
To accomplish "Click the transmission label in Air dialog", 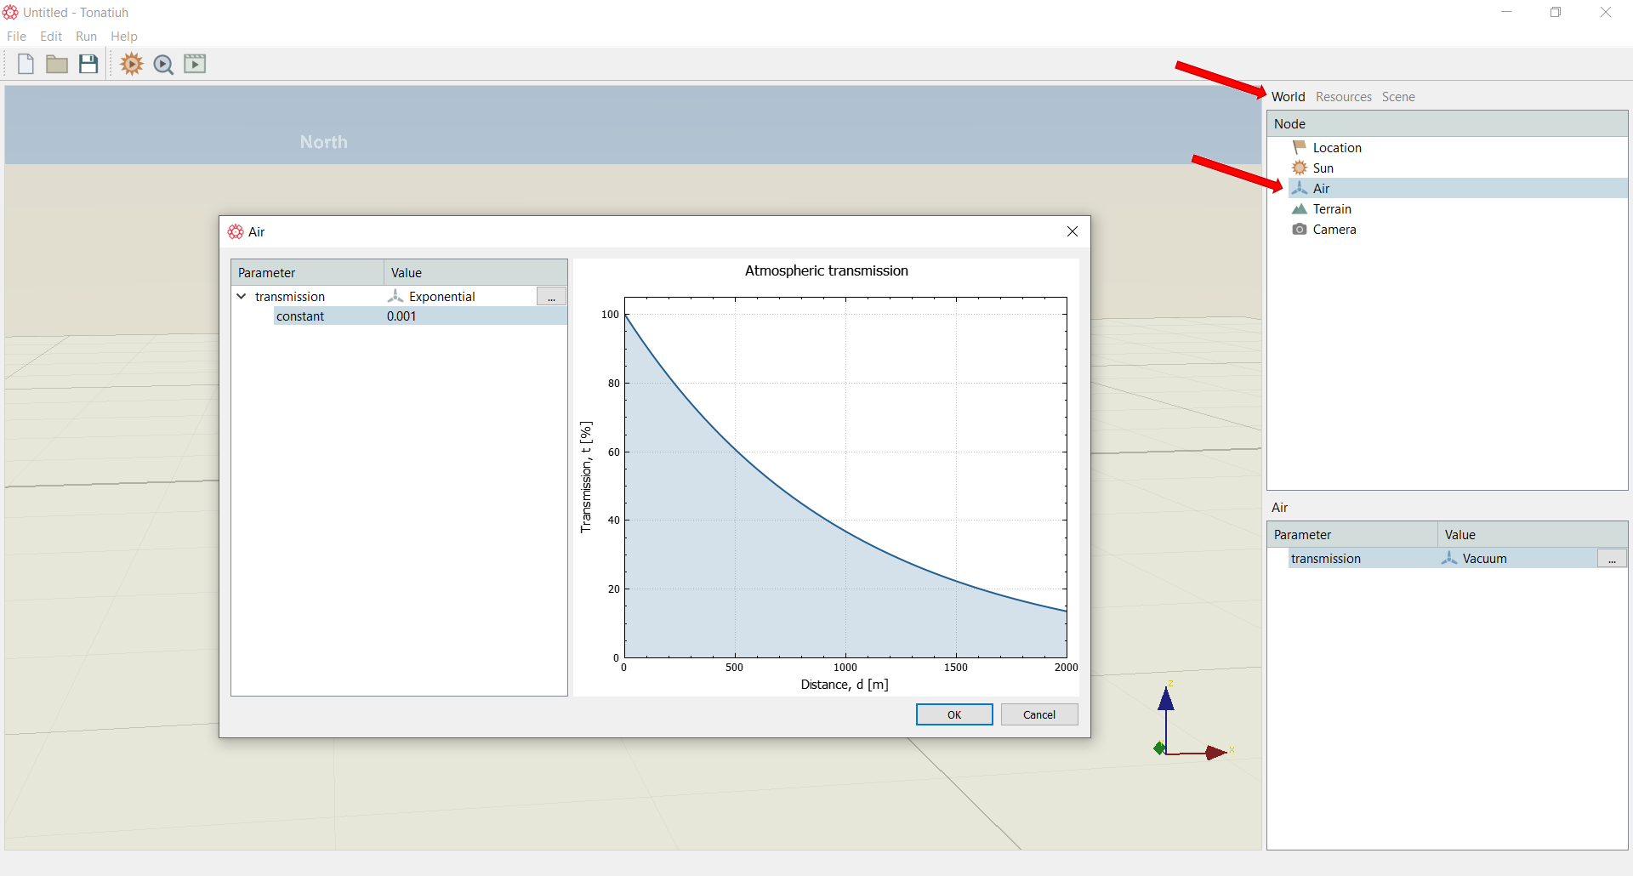I will 290,296.
